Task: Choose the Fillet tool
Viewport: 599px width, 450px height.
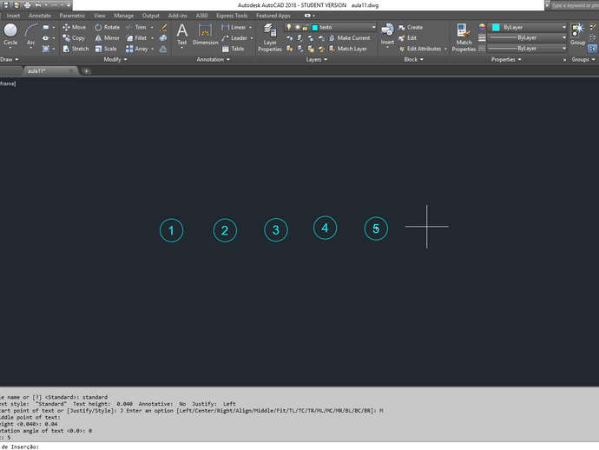Action: coord(136,38)
